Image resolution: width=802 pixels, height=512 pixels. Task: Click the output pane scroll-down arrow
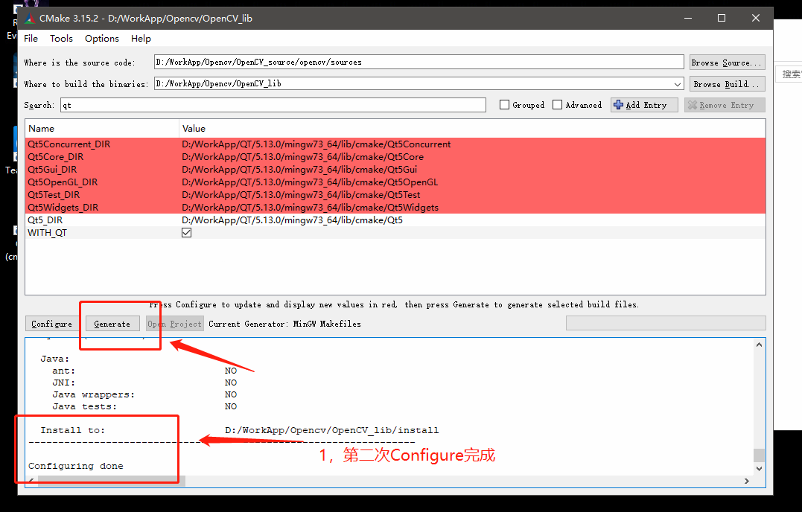coord(759,467)
